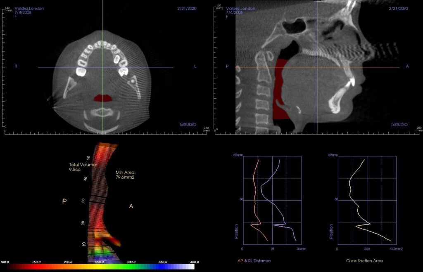Click the Cross Section Area graph title
Screen dimensions: 423x272
tap(364, 260)
